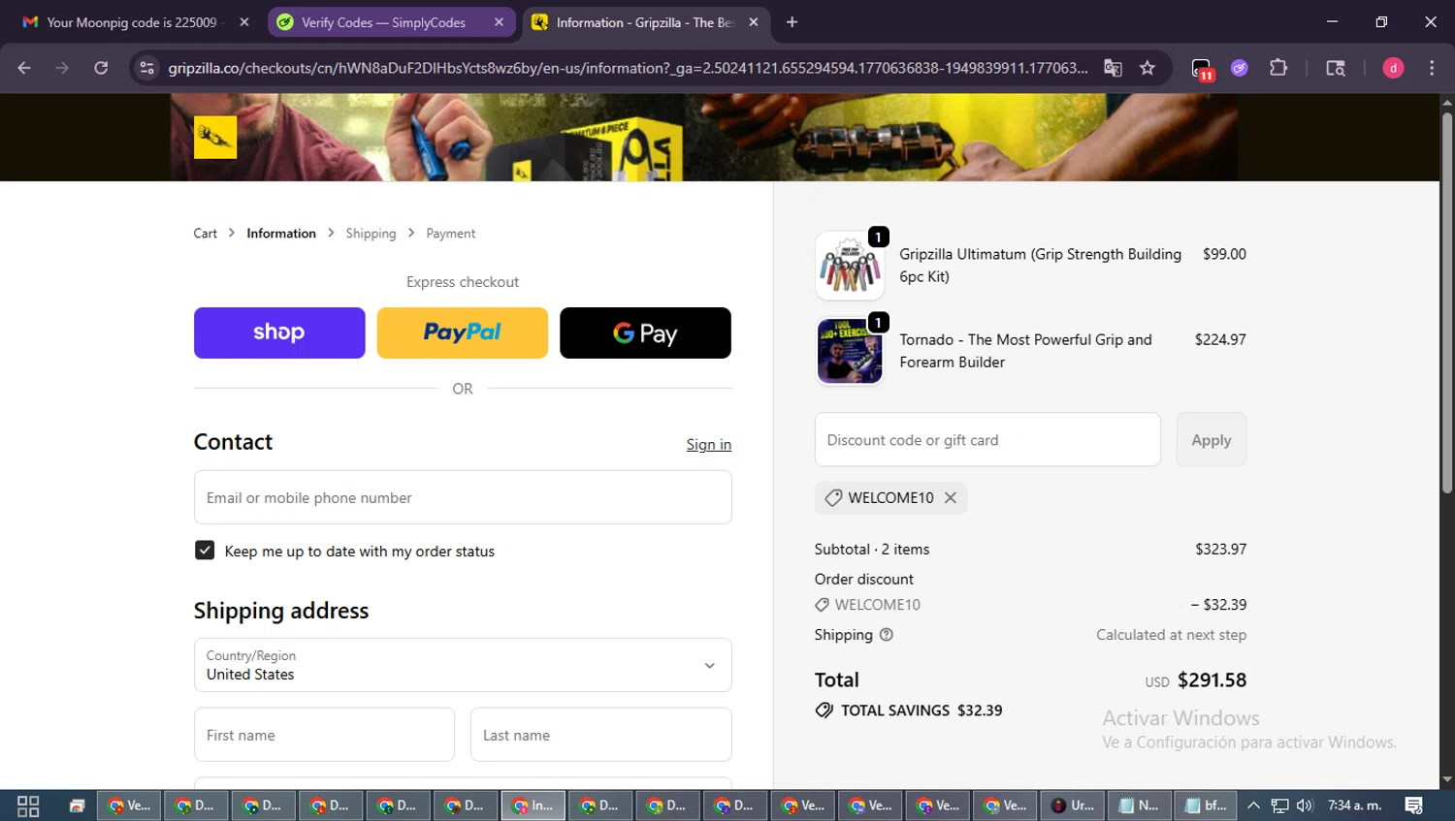The image size is (1455, 821).
Task: Click the total amount $291.58
Action: 1212,680
